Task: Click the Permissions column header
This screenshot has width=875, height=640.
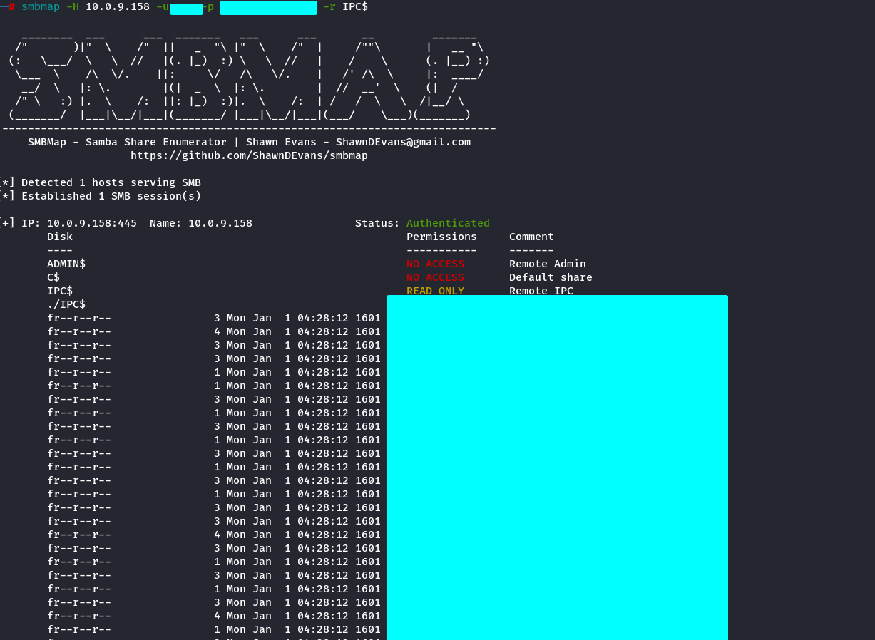Action: [441, 237]
